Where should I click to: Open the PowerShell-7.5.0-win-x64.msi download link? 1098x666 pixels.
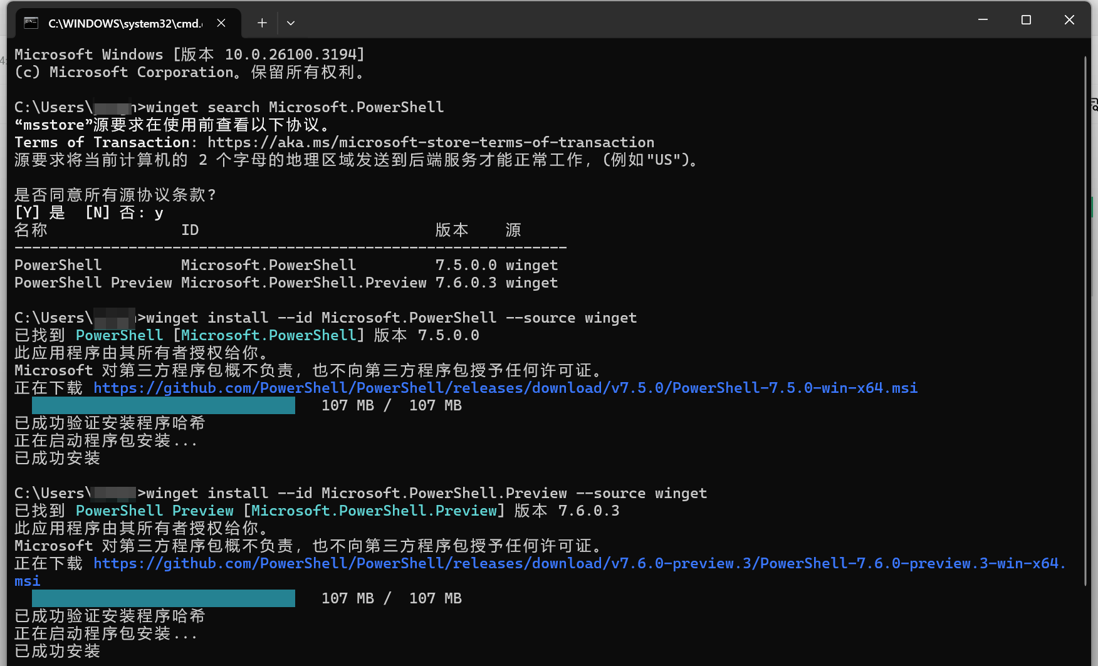click(x=505, y=388)
